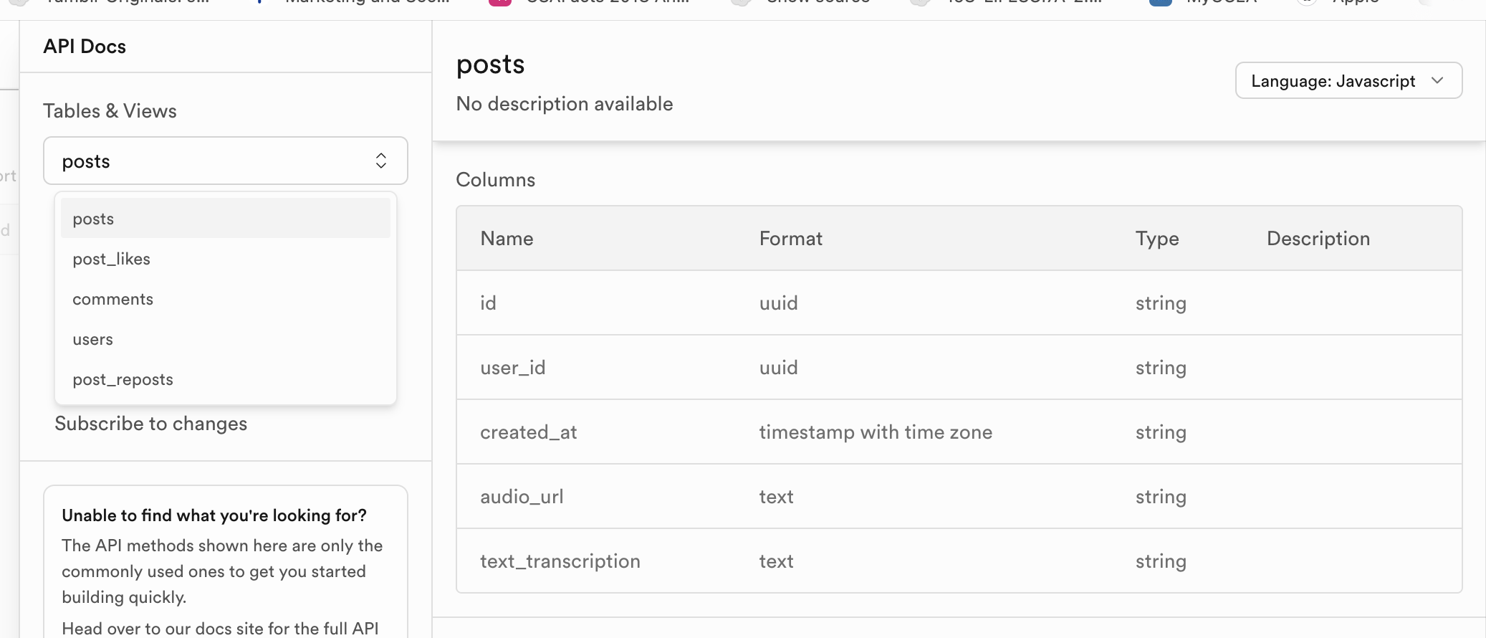Choose post_reposts from the dropdown options
Image resolution: width=1486 pixels, height=638 pixels.
[x=123, y=379]
